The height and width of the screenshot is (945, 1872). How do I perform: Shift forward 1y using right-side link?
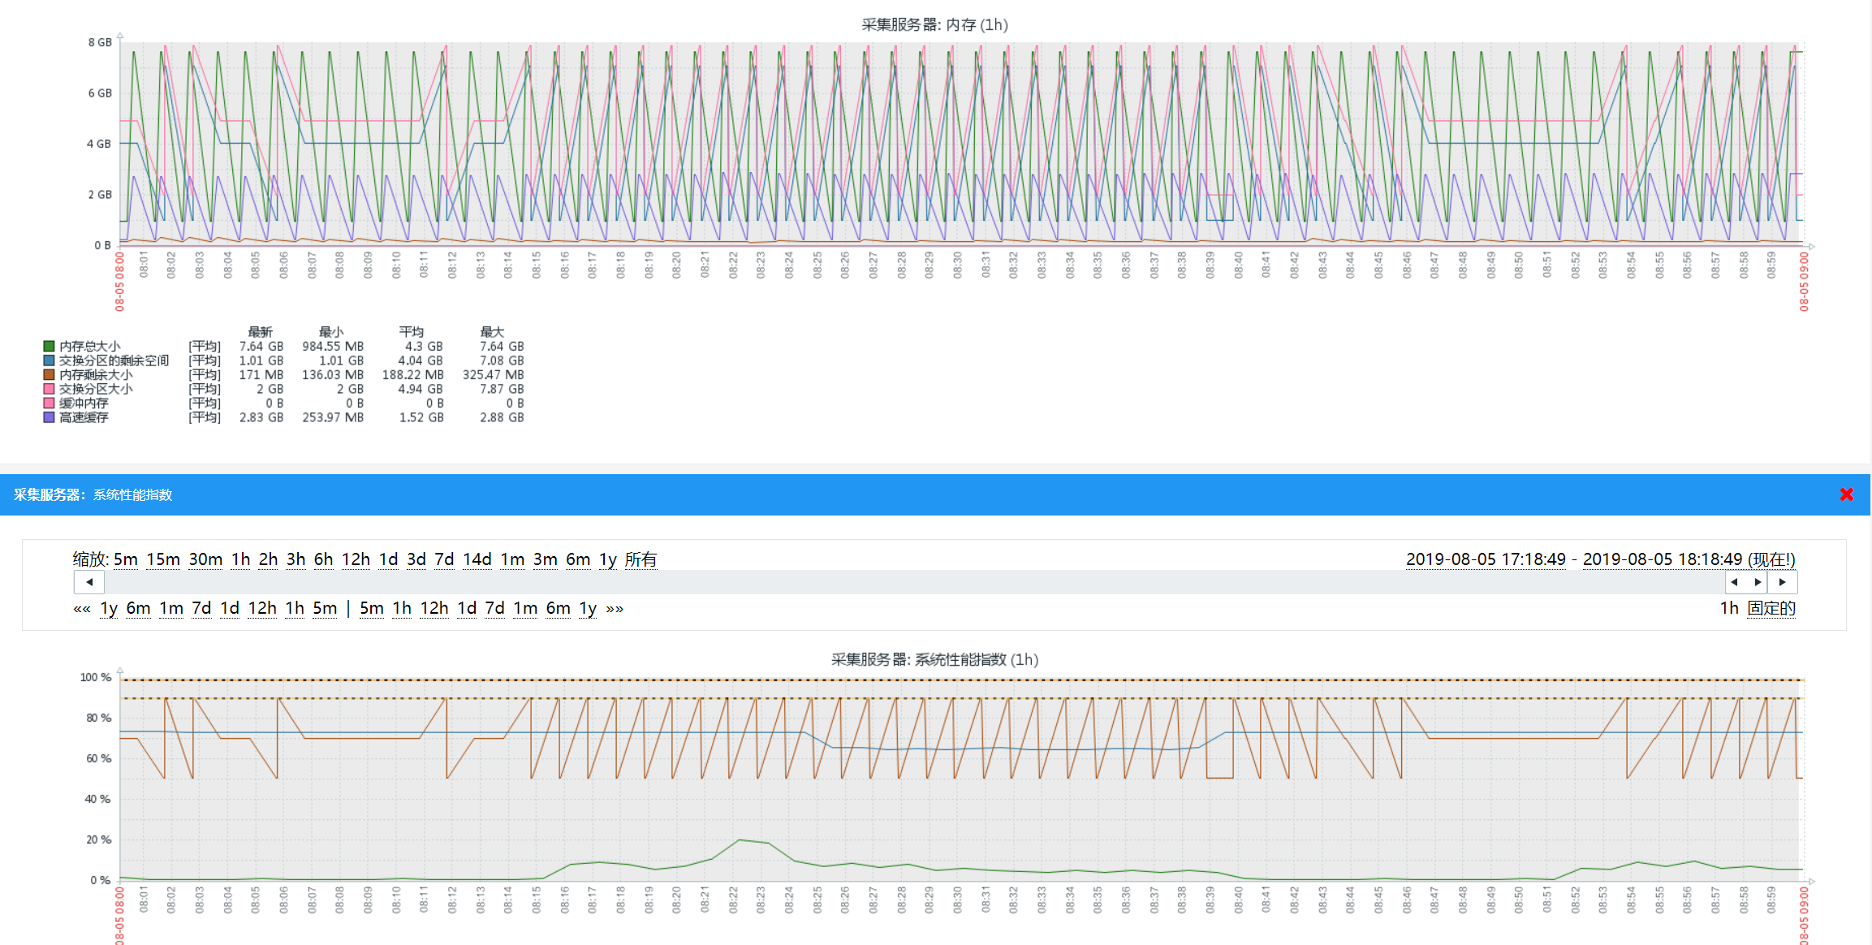pos(588,608)
